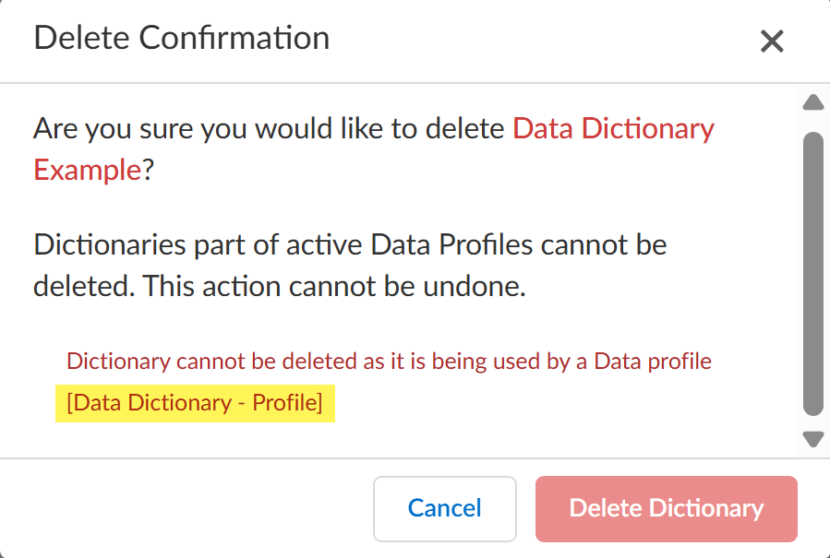Click the Delete Confirmation title text
This screenshot has height=558, width=830.
click(x=181, y=38)
